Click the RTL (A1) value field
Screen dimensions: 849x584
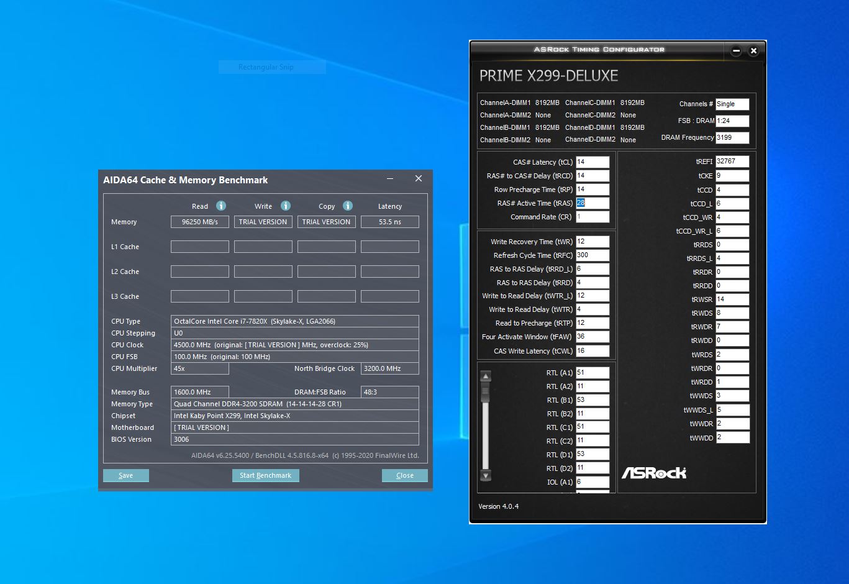(x=592, y=372)
